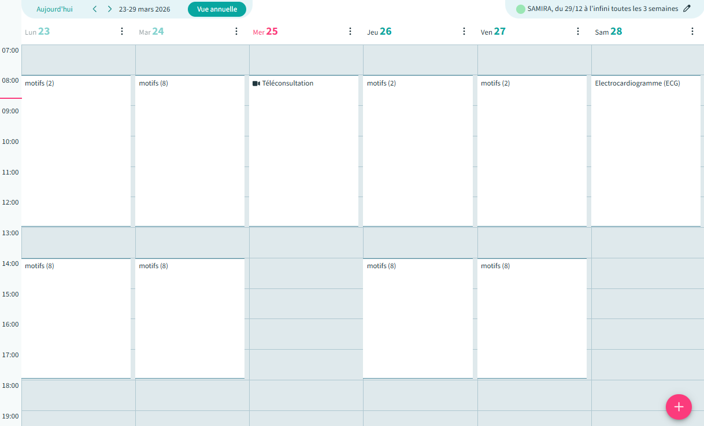Image resolution: width=704 pixels, height=426 pixels.
Task: Open Tuesday morning motifs (8) slot
Action: pos(190,150)
